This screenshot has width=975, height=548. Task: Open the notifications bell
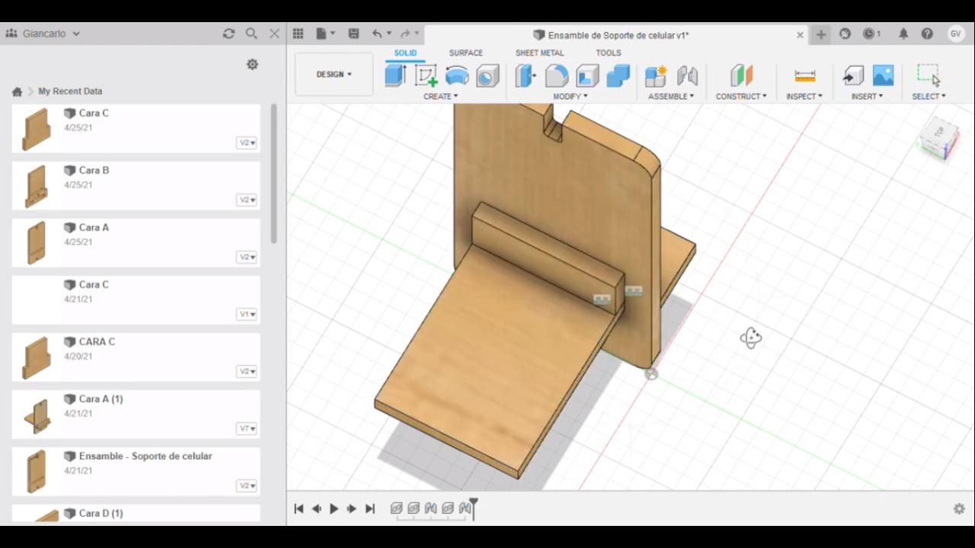tap(903, 34)
